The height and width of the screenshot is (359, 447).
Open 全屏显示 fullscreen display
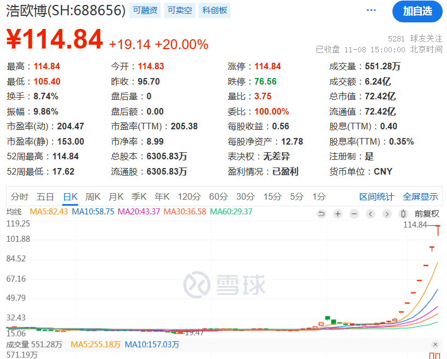(420, 197)
